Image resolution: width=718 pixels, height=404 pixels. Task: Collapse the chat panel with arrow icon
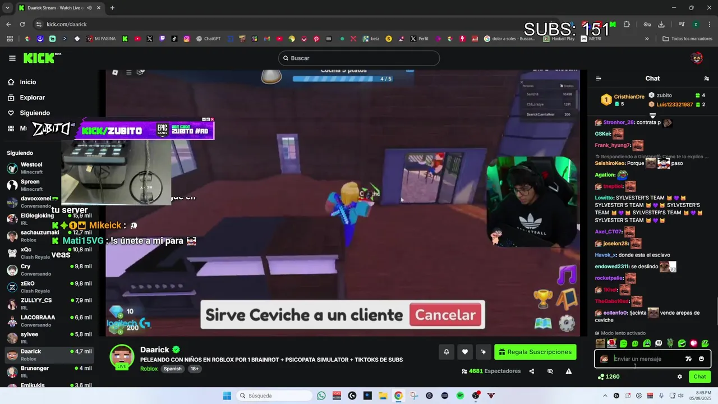[599, 79]
